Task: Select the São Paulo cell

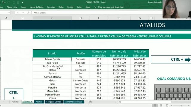Action: [x=52, y=63]
